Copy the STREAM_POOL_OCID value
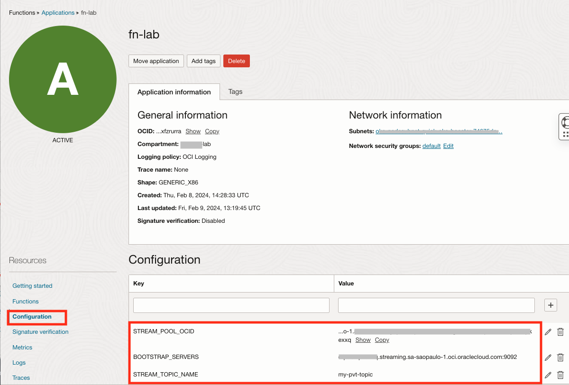This screenshot has width=569, height=385. [382, 340]
